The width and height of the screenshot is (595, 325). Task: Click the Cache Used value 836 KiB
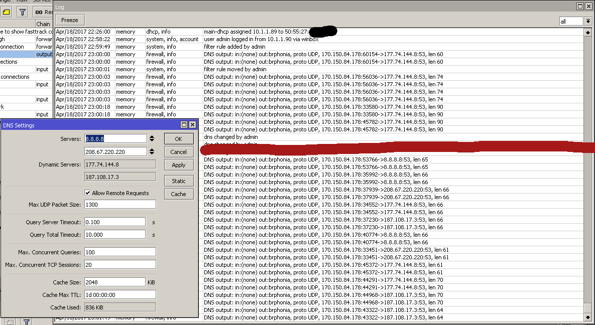pos(120,307)
